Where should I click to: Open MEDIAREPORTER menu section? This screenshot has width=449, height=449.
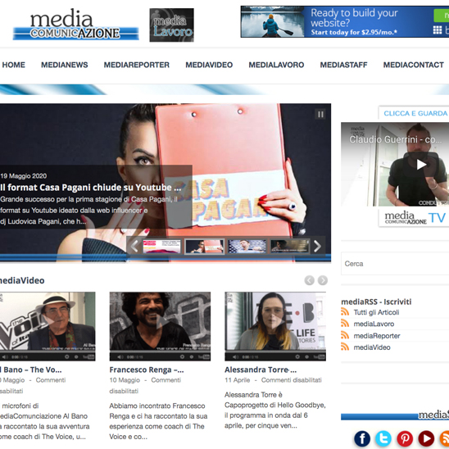coord(137,65)
